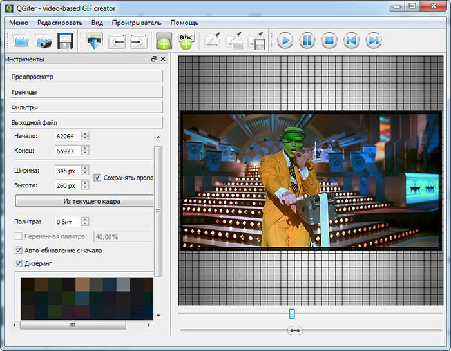This screenshot has width=451, height=351.
Task: Increase Палитра bit depth with up arrow
Action: coord(85,220)
